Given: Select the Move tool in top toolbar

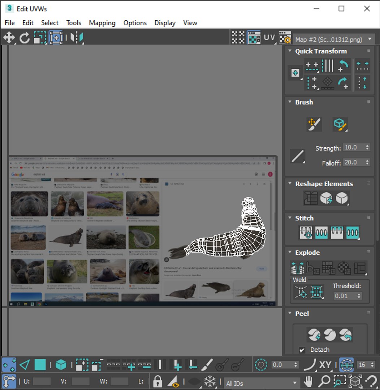Looking at the screenshot, I should pyautogui.click(x=9, y=38).
